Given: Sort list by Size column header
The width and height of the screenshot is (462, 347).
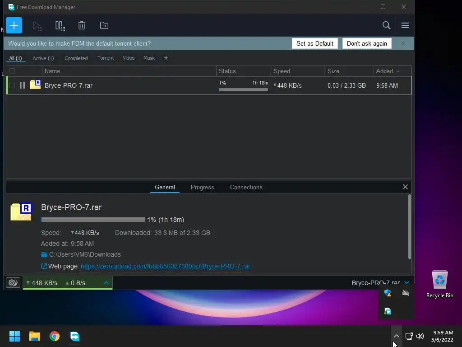Looking at the screenshot, I should pos(349,71).
